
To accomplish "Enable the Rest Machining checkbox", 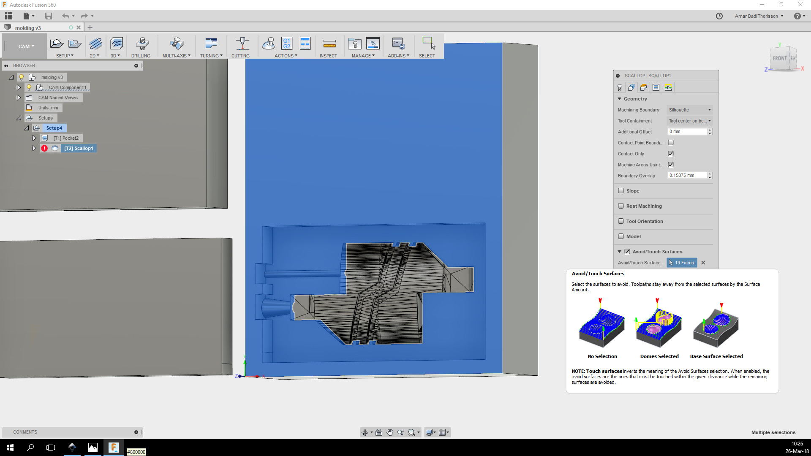I will tap(621, 206).
